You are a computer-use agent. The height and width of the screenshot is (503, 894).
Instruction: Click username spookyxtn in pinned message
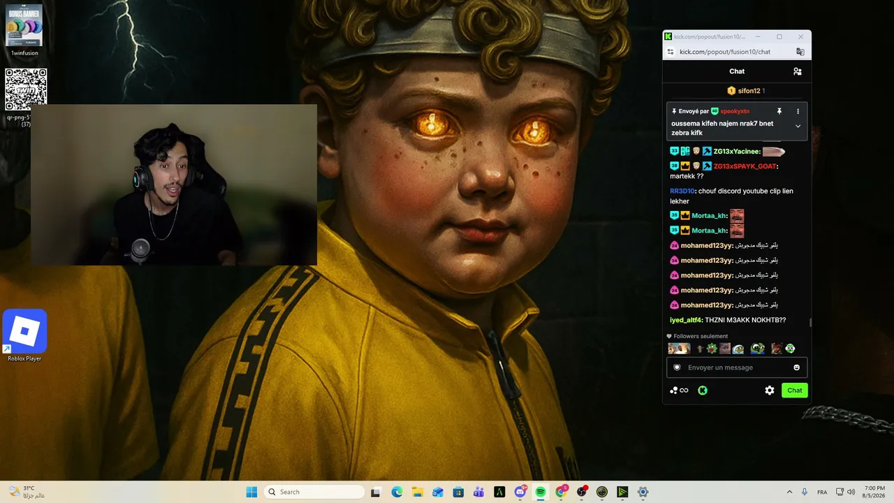coord(735,111)
